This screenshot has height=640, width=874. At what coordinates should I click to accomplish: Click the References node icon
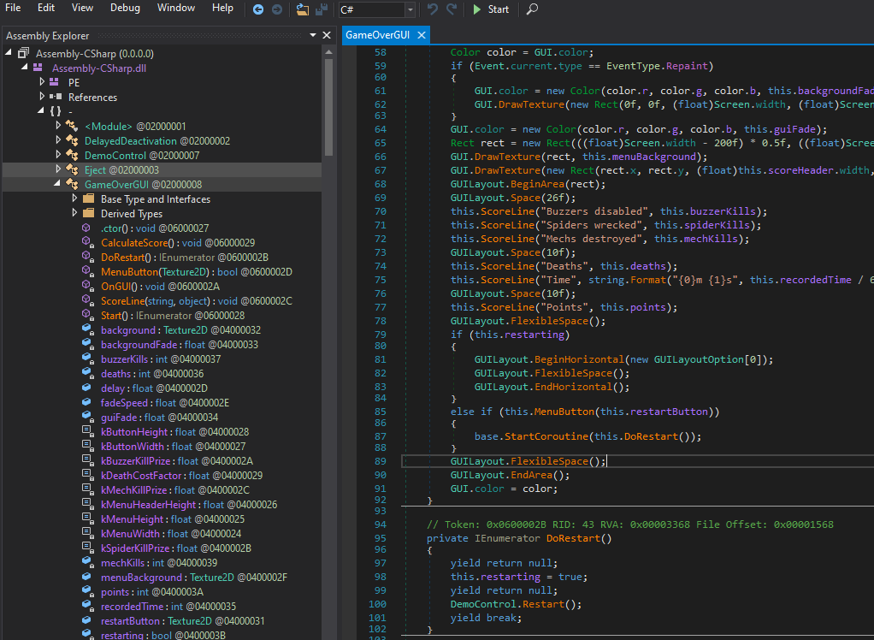(x=56, y=97)
